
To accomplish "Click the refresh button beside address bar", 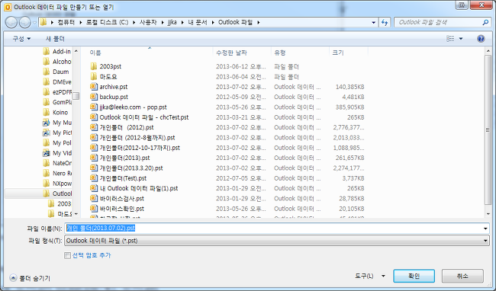I will 385,22.
